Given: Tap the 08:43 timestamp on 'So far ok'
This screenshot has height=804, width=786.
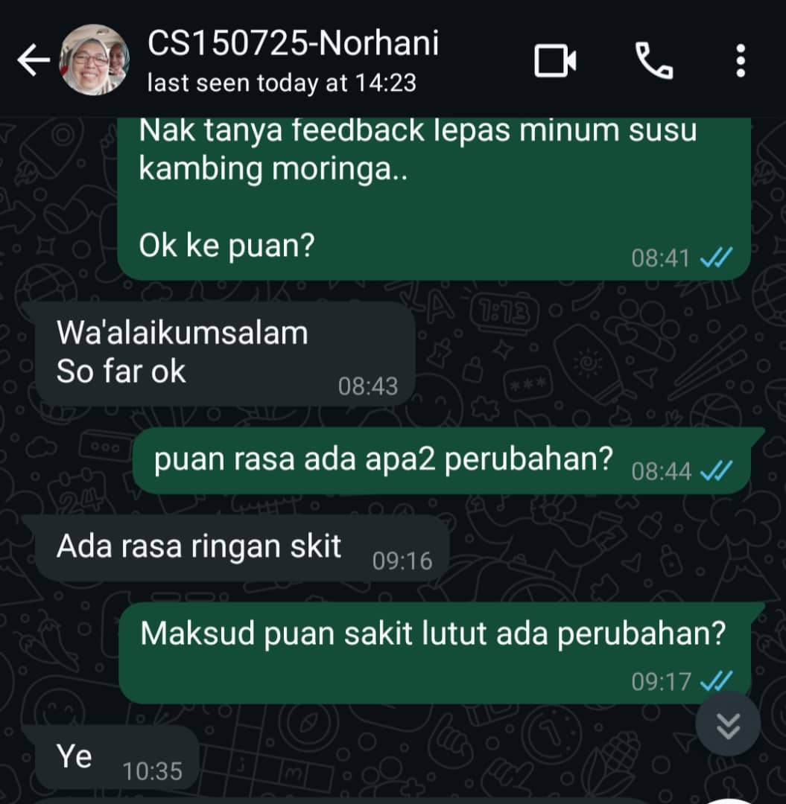Looking at the screenshot, I should (368, 386).
